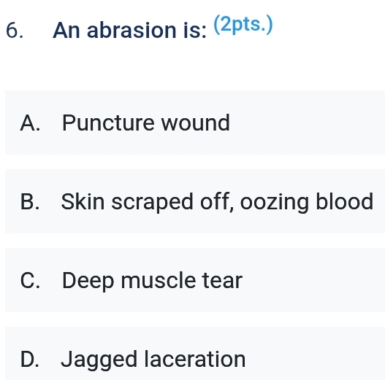Screen dimensions: 385x380
Task: Click the words 'oozing blood' in option B
Action: click(307, 202)
